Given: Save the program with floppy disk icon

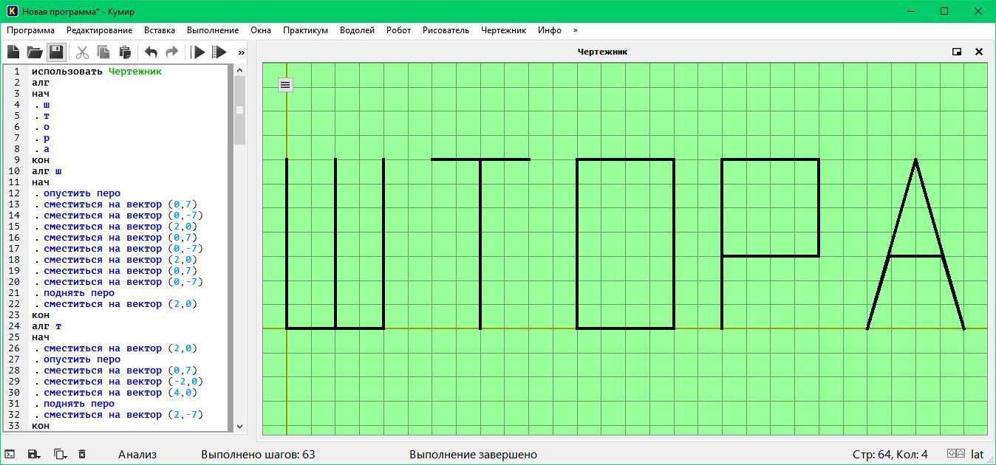Looking at the screenshot, I should coord(56,52).
